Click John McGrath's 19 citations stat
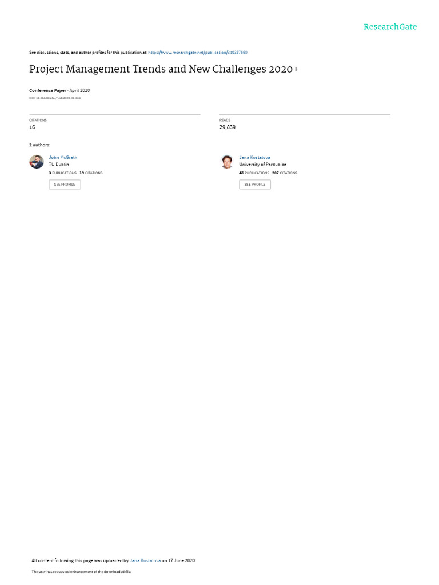The width and height of the screenshot is (439, 585). (x=91, y=173)
